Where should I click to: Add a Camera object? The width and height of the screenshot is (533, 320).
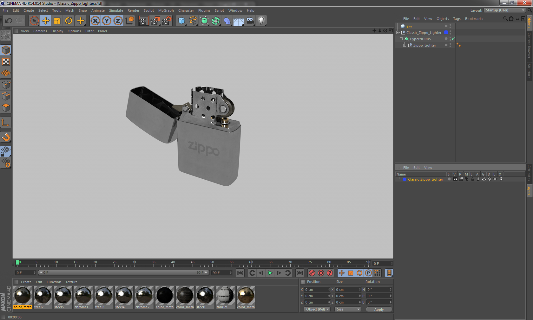(x=250, y=21)
